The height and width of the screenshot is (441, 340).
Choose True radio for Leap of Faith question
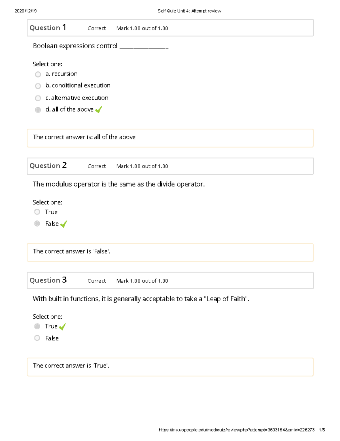(x=37, y=326)
